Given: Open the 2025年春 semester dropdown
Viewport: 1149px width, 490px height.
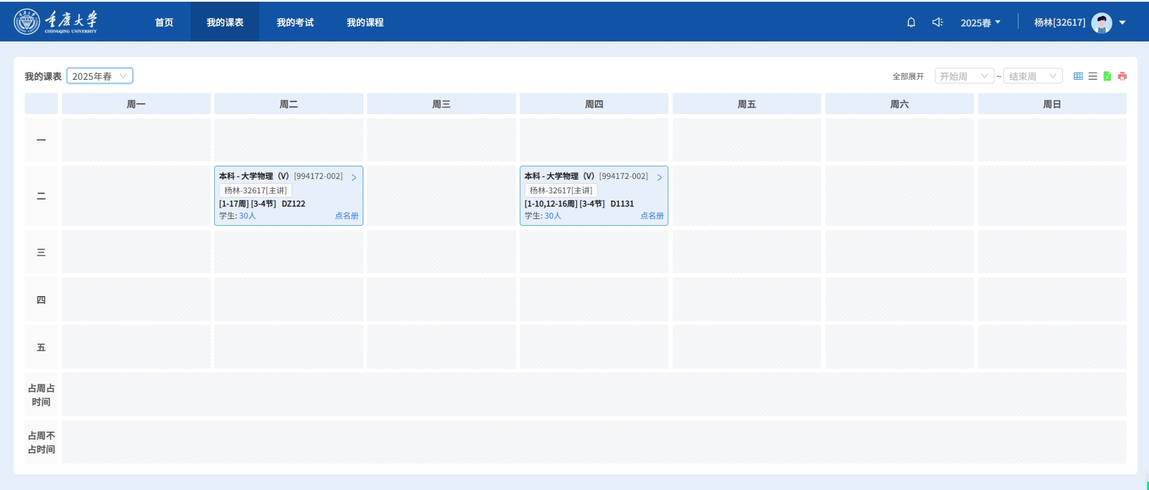Looking at the screenshot, I should point(99,76).
